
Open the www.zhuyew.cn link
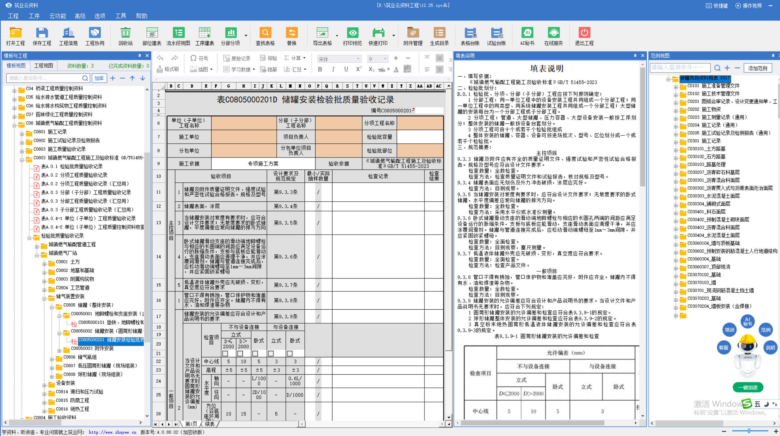(112, 432)
